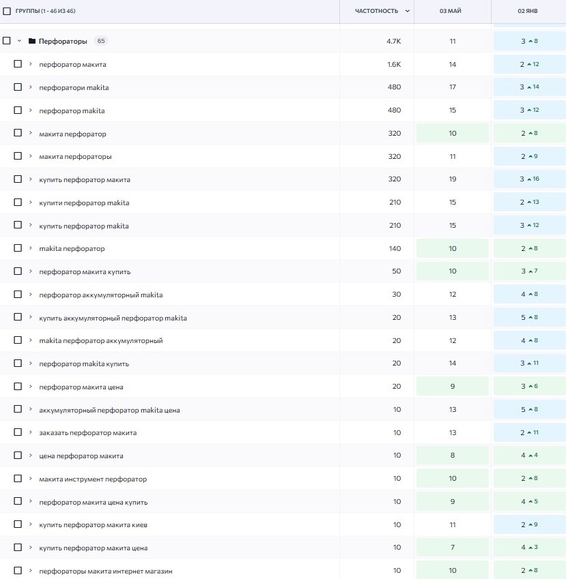The image size is (566, 579).
Task: Open keyword купить перфоратор makita
Action: pyautogui.click(x=84, y=226)
